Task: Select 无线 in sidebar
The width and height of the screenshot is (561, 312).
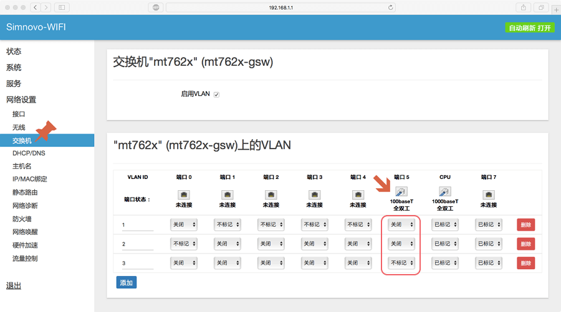Action: pos(19,127)
